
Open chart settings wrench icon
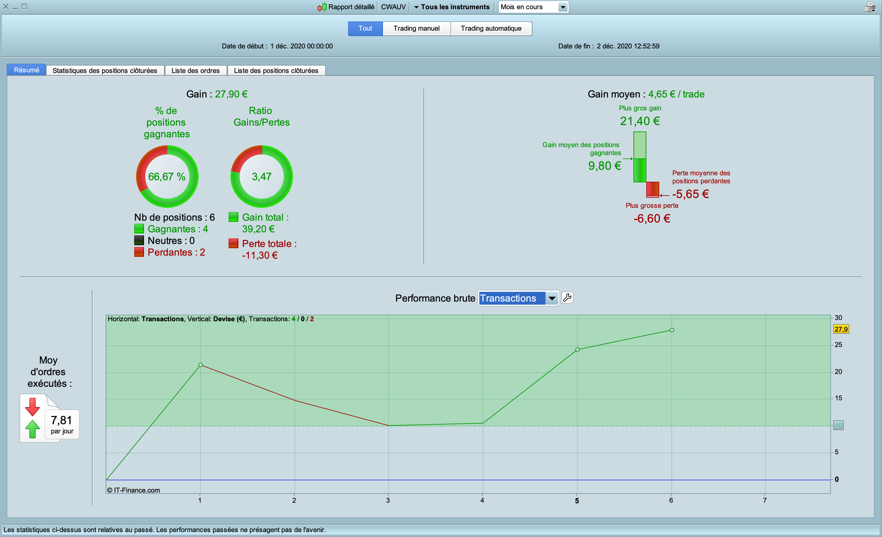(567, 298)
